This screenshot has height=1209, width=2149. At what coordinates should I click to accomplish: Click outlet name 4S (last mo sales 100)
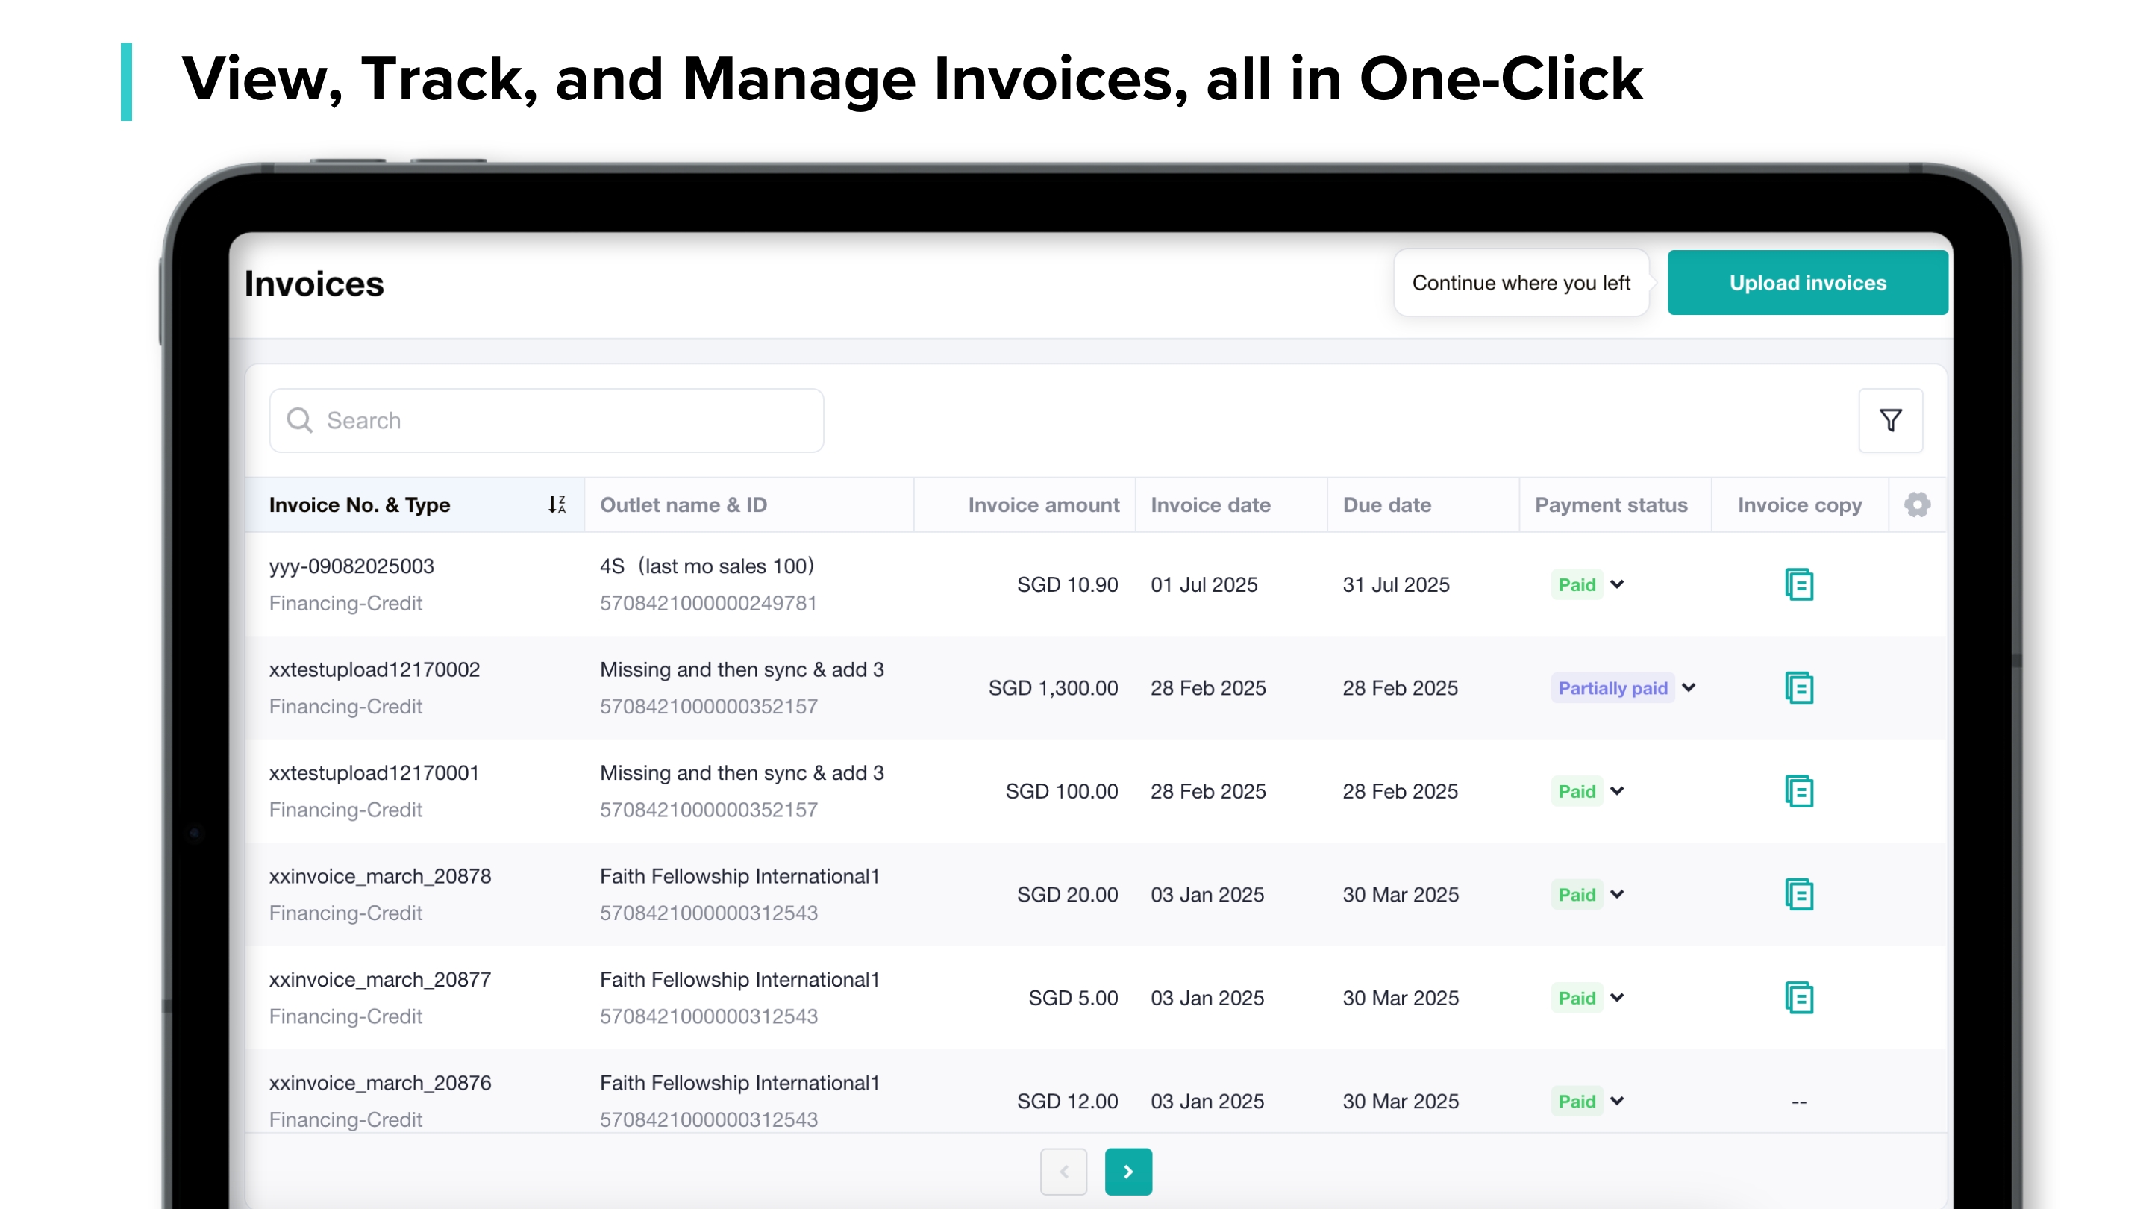tap(707, 566)
